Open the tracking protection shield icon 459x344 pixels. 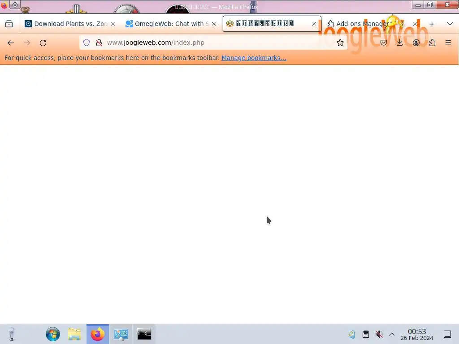point(87,43)
